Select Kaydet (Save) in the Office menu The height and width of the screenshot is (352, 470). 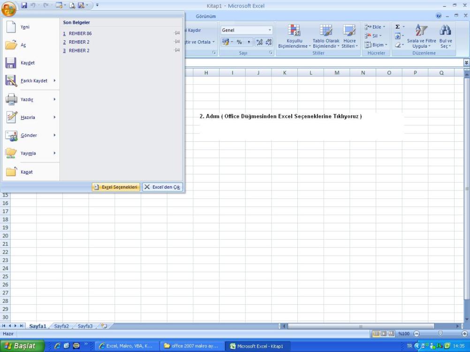(x=31, y=63)
